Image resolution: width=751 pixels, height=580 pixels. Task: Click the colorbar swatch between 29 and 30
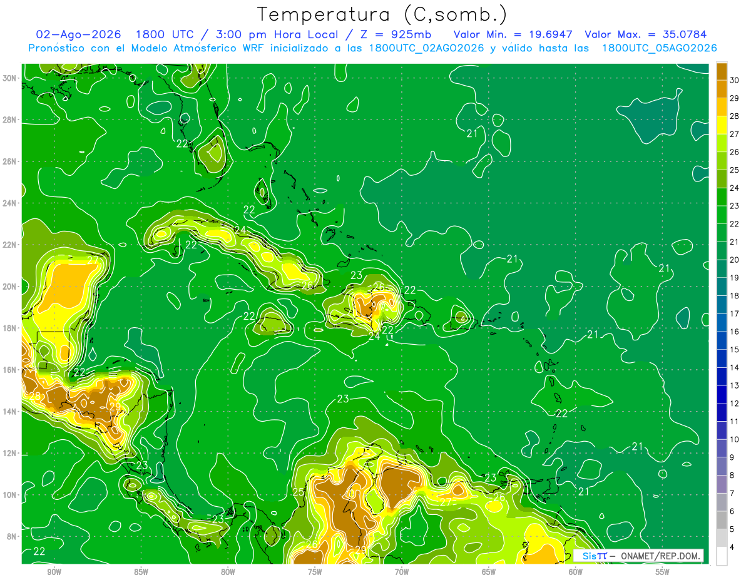[x=722, y=89]
